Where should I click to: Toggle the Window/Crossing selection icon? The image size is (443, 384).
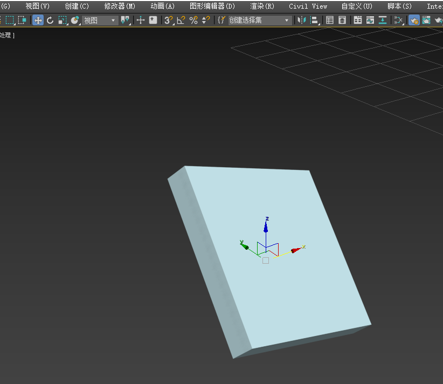point(22,20)
